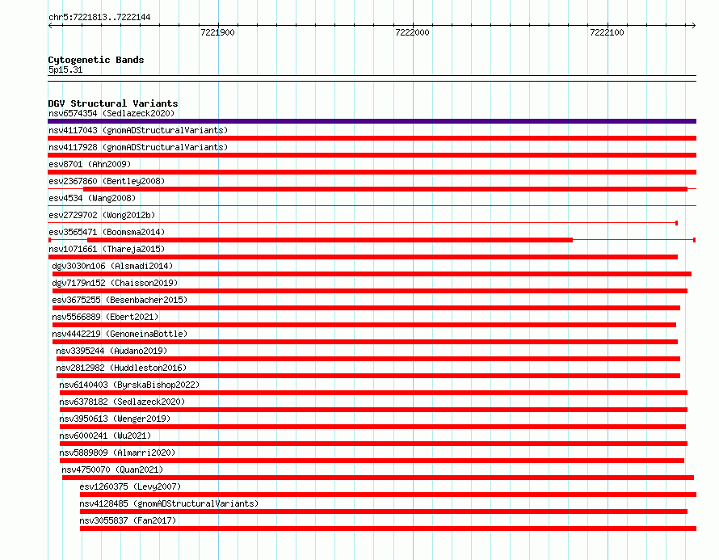
Task: Click ruler position 7222000
Action: pos(412,32)
